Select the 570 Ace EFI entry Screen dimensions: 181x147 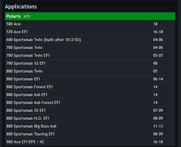[90, 32]
